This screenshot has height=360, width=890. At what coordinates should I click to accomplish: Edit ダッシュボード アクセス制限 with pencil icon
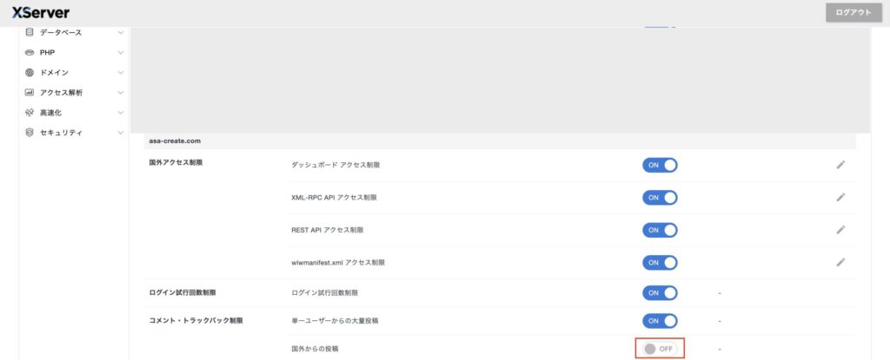pyautogui.click(x=840, y=165)
